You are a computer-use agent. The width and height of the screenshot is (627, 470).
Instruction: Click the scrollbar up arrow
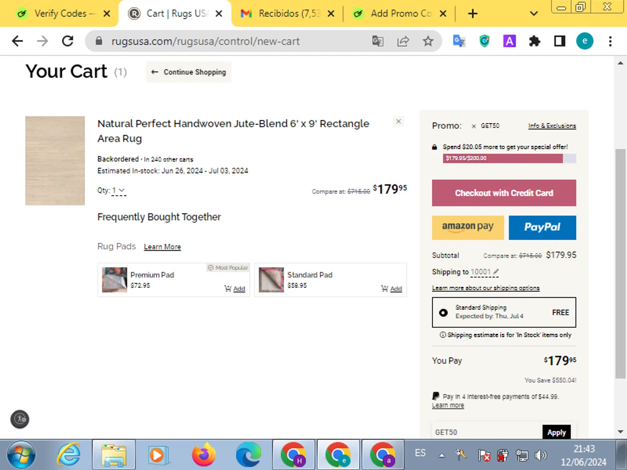620,63
